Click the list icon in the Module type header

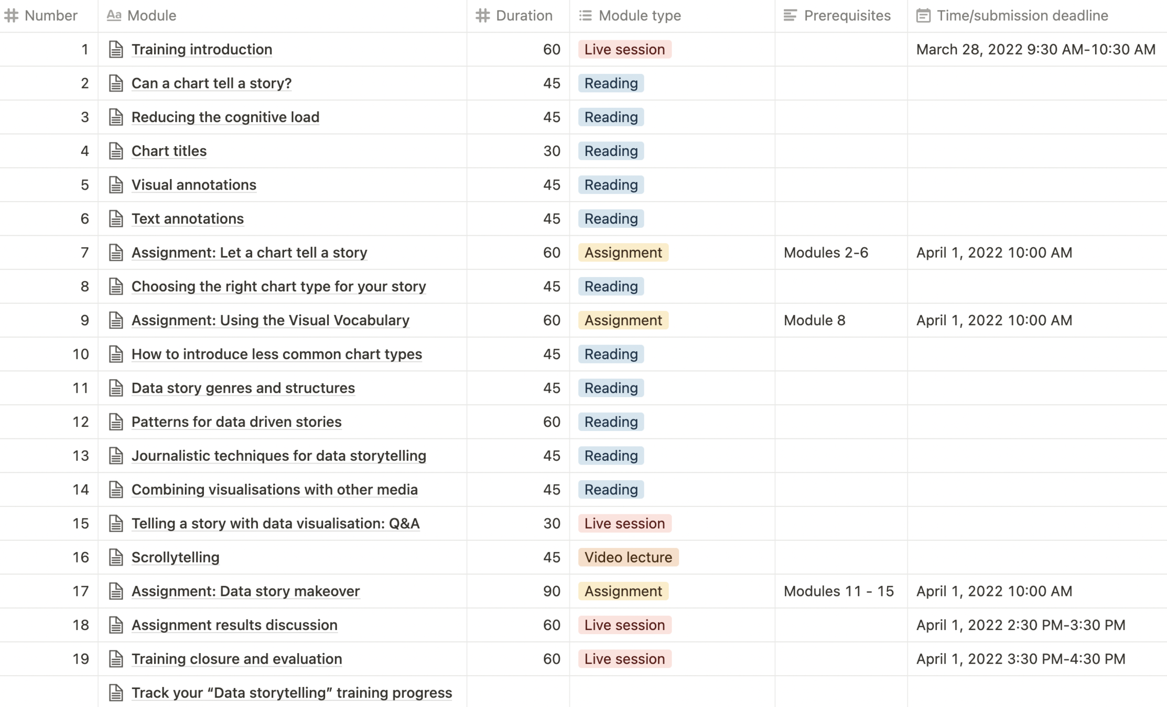pyautogui.click(x=585, y=16)
